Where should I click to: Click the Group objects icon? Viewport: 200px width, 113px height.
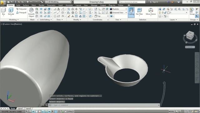point(192,11)
